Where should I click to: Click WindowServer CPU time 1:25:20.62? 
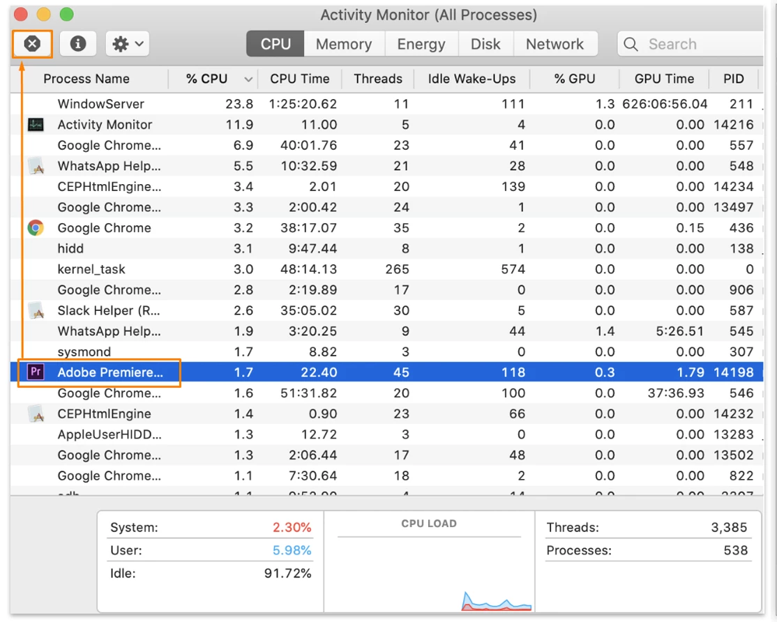pyautogui.click(x=303, y=104)
